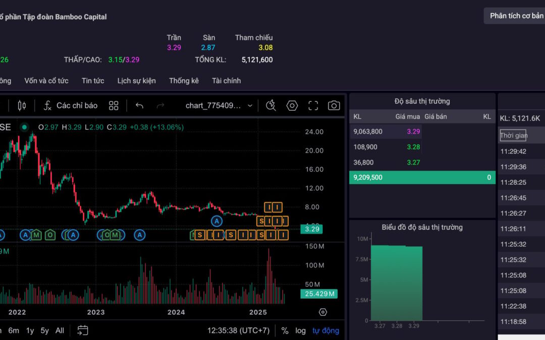
Task: Enter fullscreen chart mode
Action: click(313, 106)
